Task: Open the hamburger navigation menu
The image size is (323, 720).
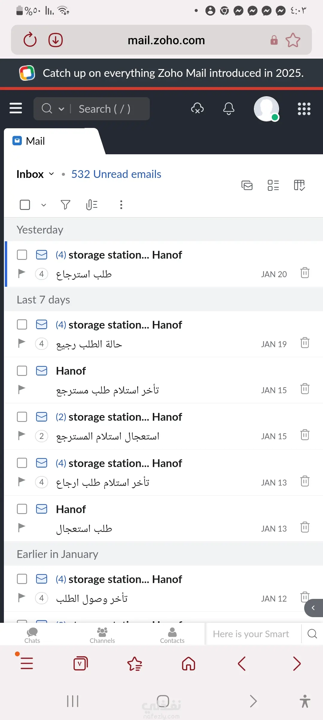Action: click(16, 108)
